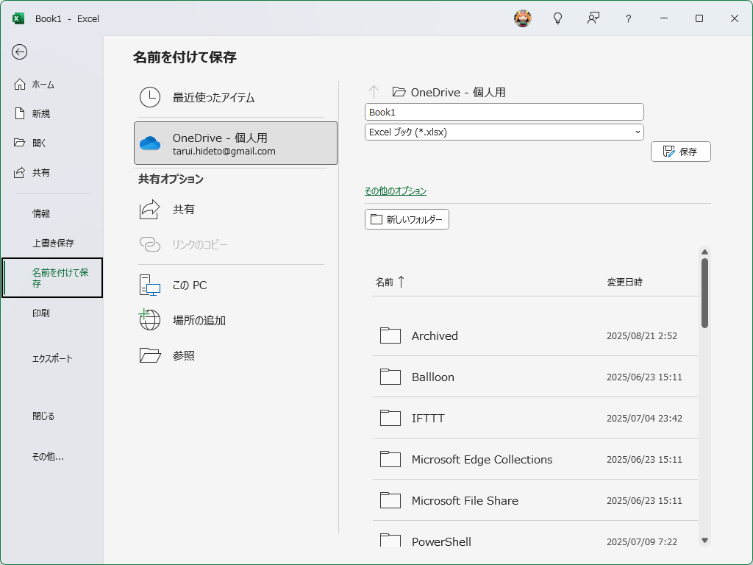Image resolution: width=753 pixels, height=565 pixels.
Task: Click the question mark help icon
Action: [x=628, y=18]
